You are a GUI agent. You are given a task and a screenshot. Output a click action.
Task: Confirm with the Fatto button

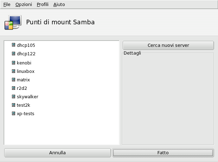click(x=163, y=153)
